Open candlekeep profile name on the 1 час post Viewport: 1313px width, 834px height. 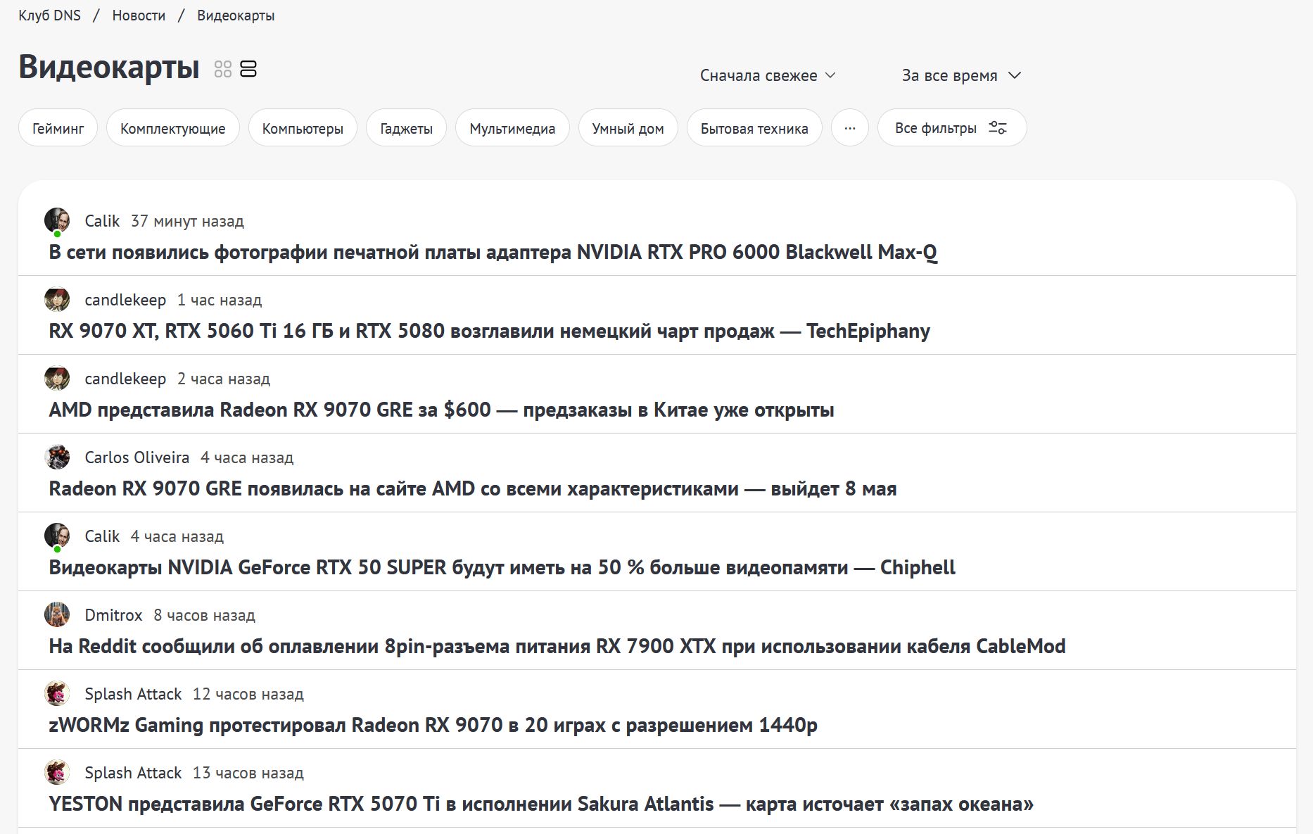125,300
